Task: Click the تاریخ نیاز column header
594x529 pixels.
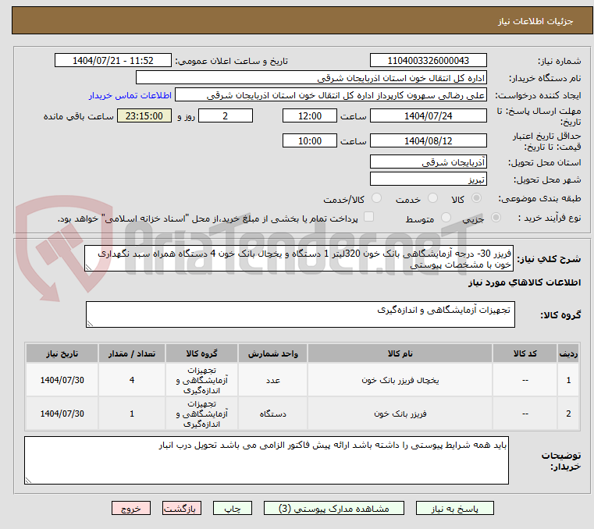Action: tap(62, 353)
